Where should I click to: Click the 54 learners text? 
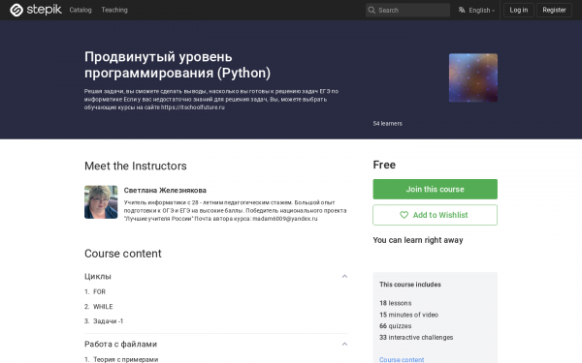pyautogui.click(x=387, y=123)
